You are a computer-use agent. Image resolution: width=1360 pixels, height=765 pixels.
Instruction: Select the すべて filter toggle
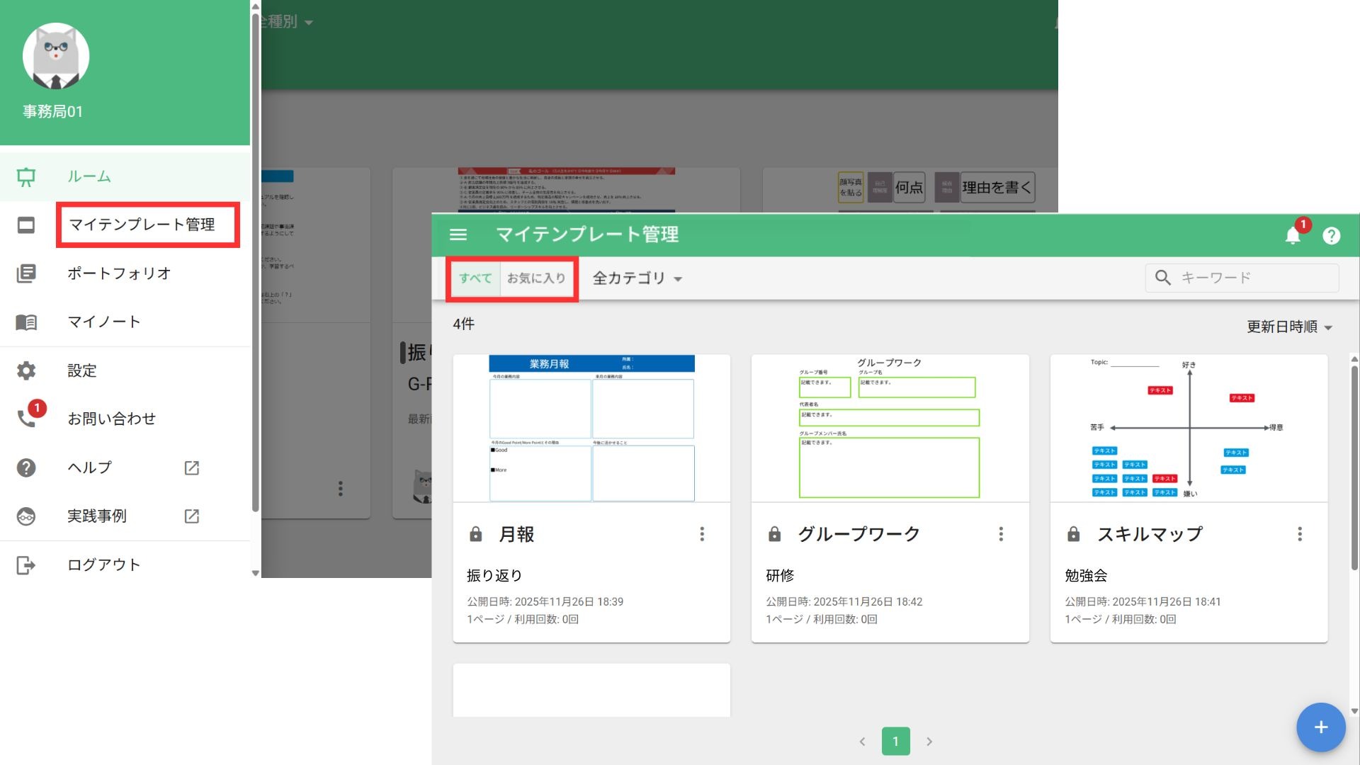coord(475,278)
